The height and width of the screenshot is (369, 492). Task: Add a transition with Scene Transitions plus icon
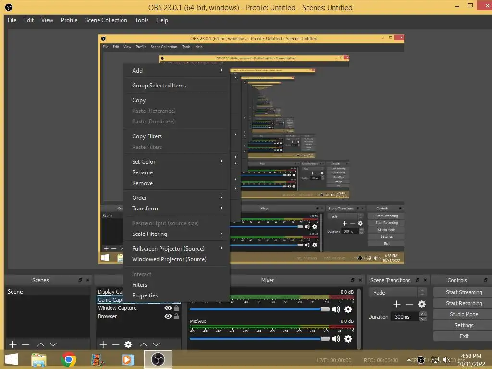coord(396,304)
